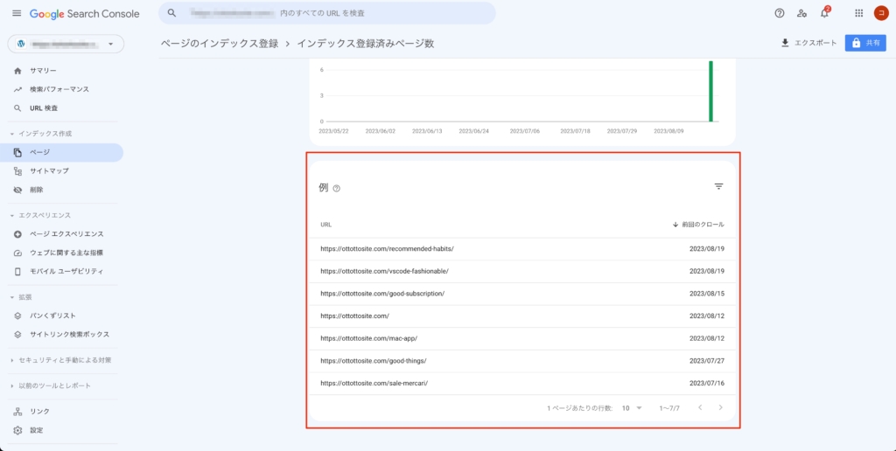Click the 共有 share button
Screen dimensions: 896x451
pos(865,43)
